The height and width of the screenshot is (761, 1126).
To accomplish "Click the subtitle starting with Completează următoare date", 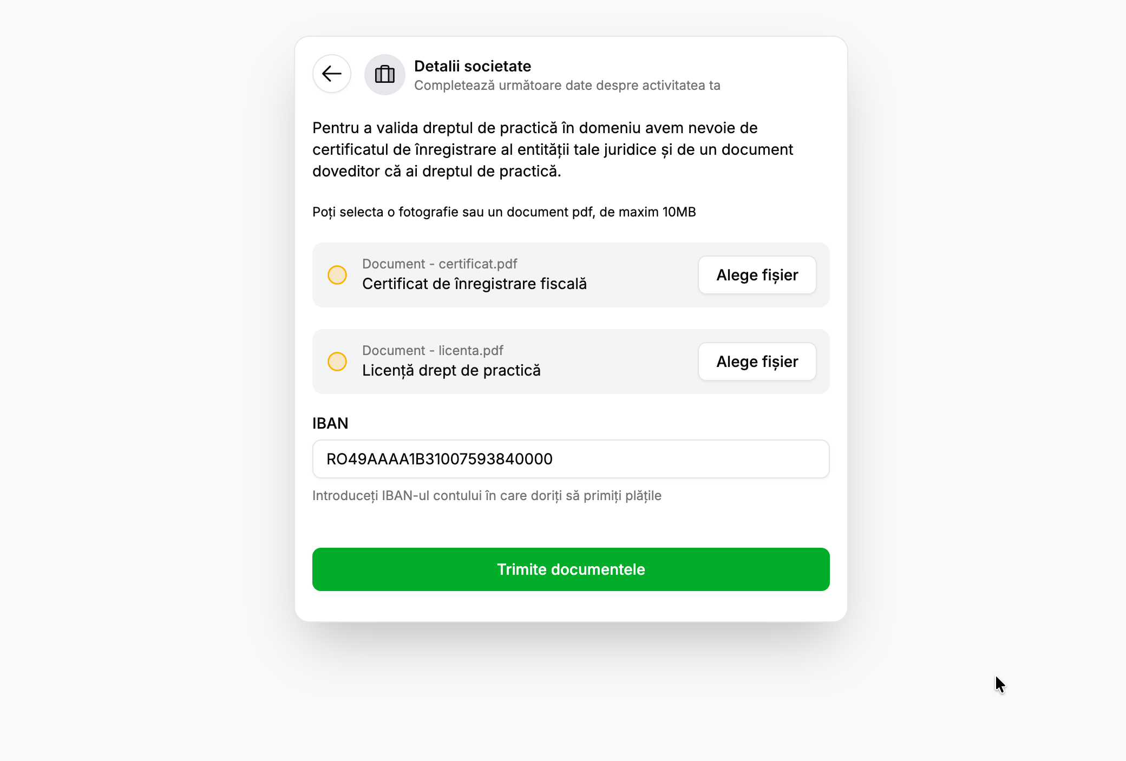I will click(x=567, y=86).
